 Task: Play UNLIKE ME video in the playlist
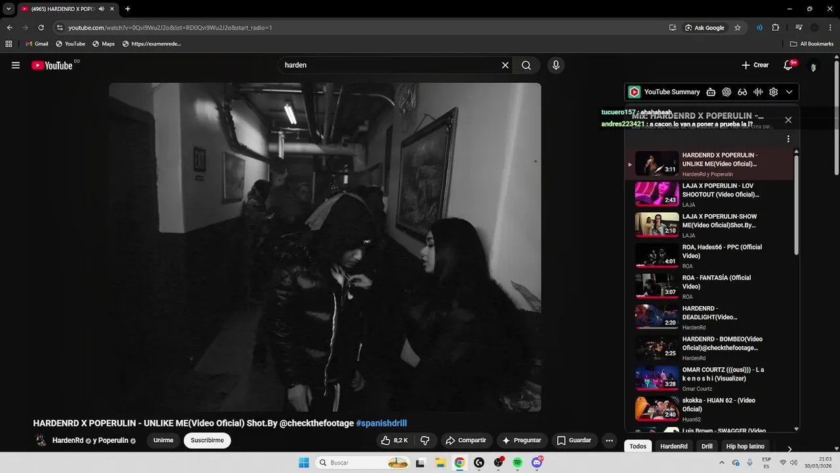710,164
